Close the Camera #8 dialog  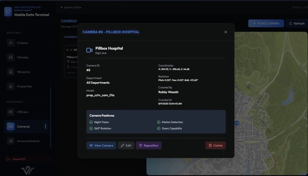click(x=226, y=32)
